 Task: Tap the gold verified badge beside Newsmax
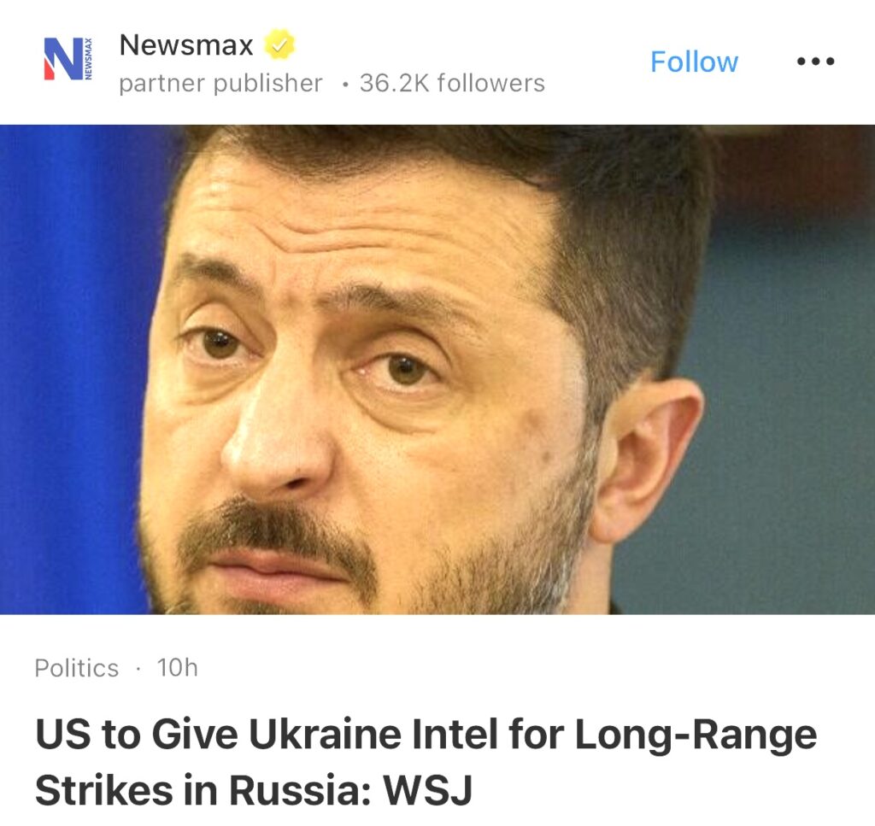[279, 44]
